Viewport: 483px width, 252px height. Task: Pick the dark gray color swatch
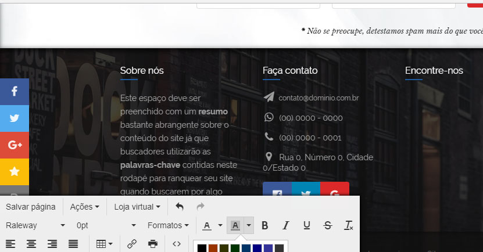[280, 249]
